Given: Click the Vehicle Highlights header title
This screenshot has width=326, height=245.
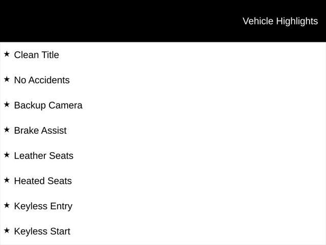Looking at the screenshot, I should [x=280, y=21].
